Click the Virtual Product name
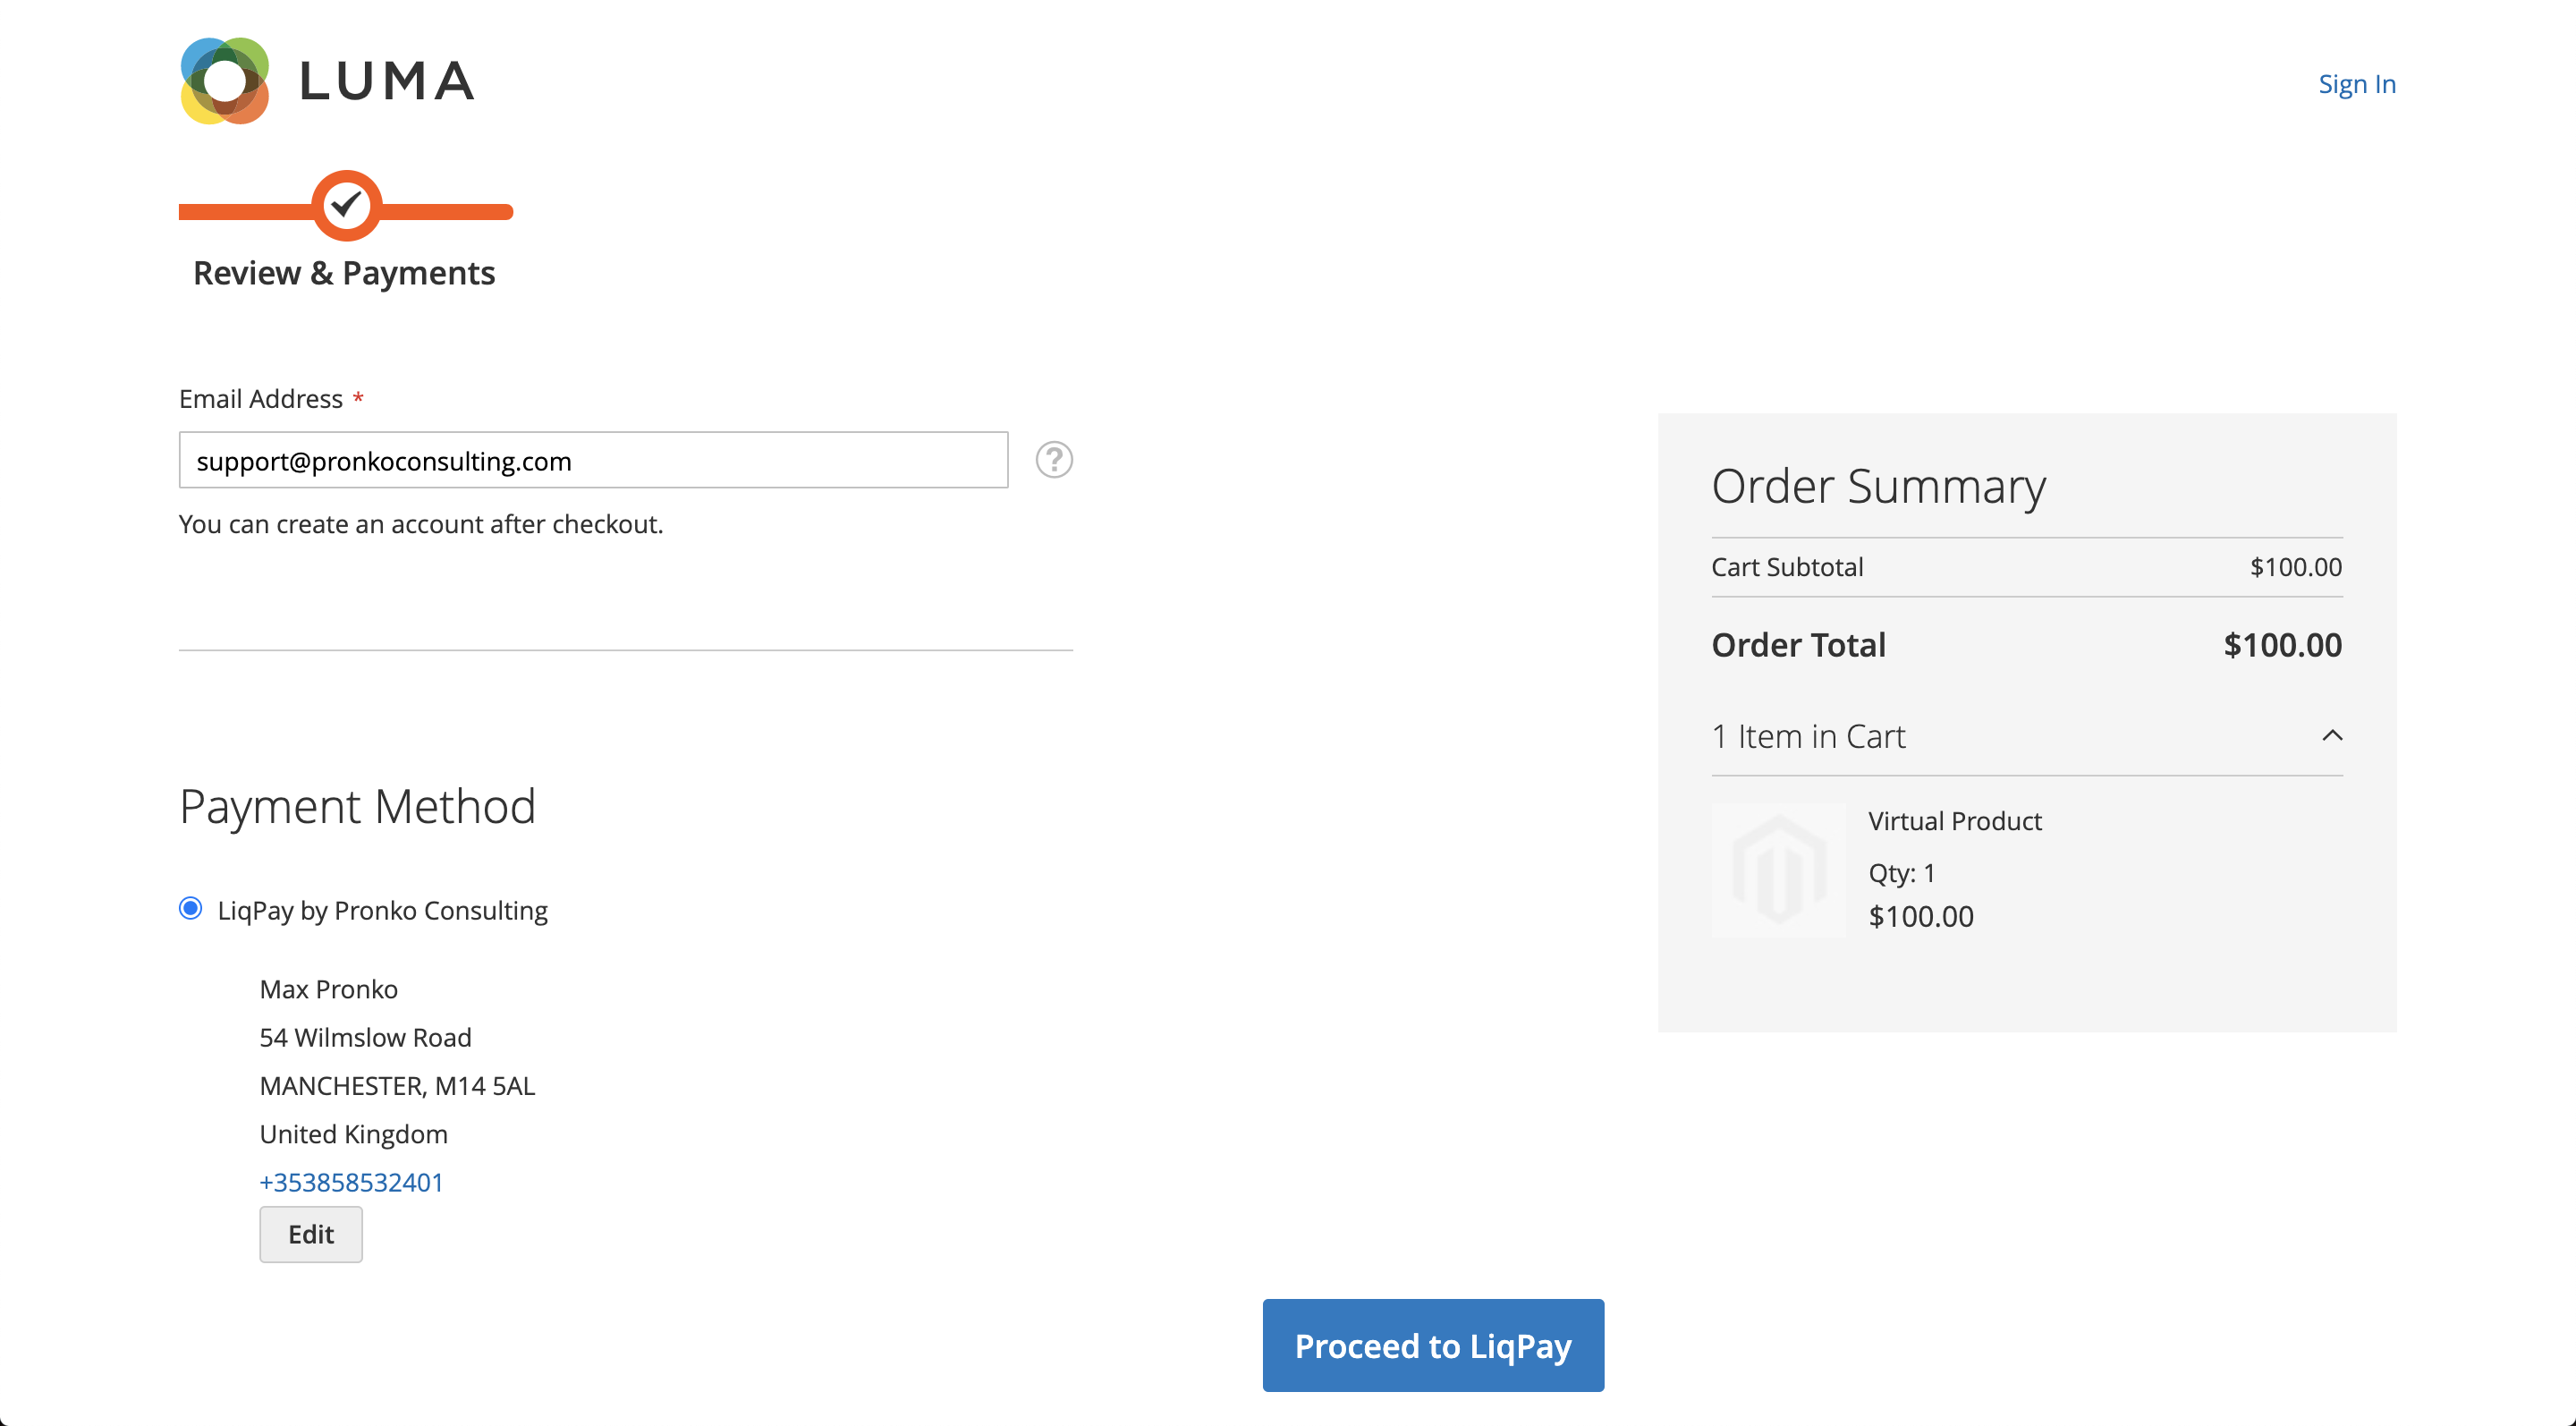The width and height of the screenshot is (2576, 1426). coord(1954,820)
